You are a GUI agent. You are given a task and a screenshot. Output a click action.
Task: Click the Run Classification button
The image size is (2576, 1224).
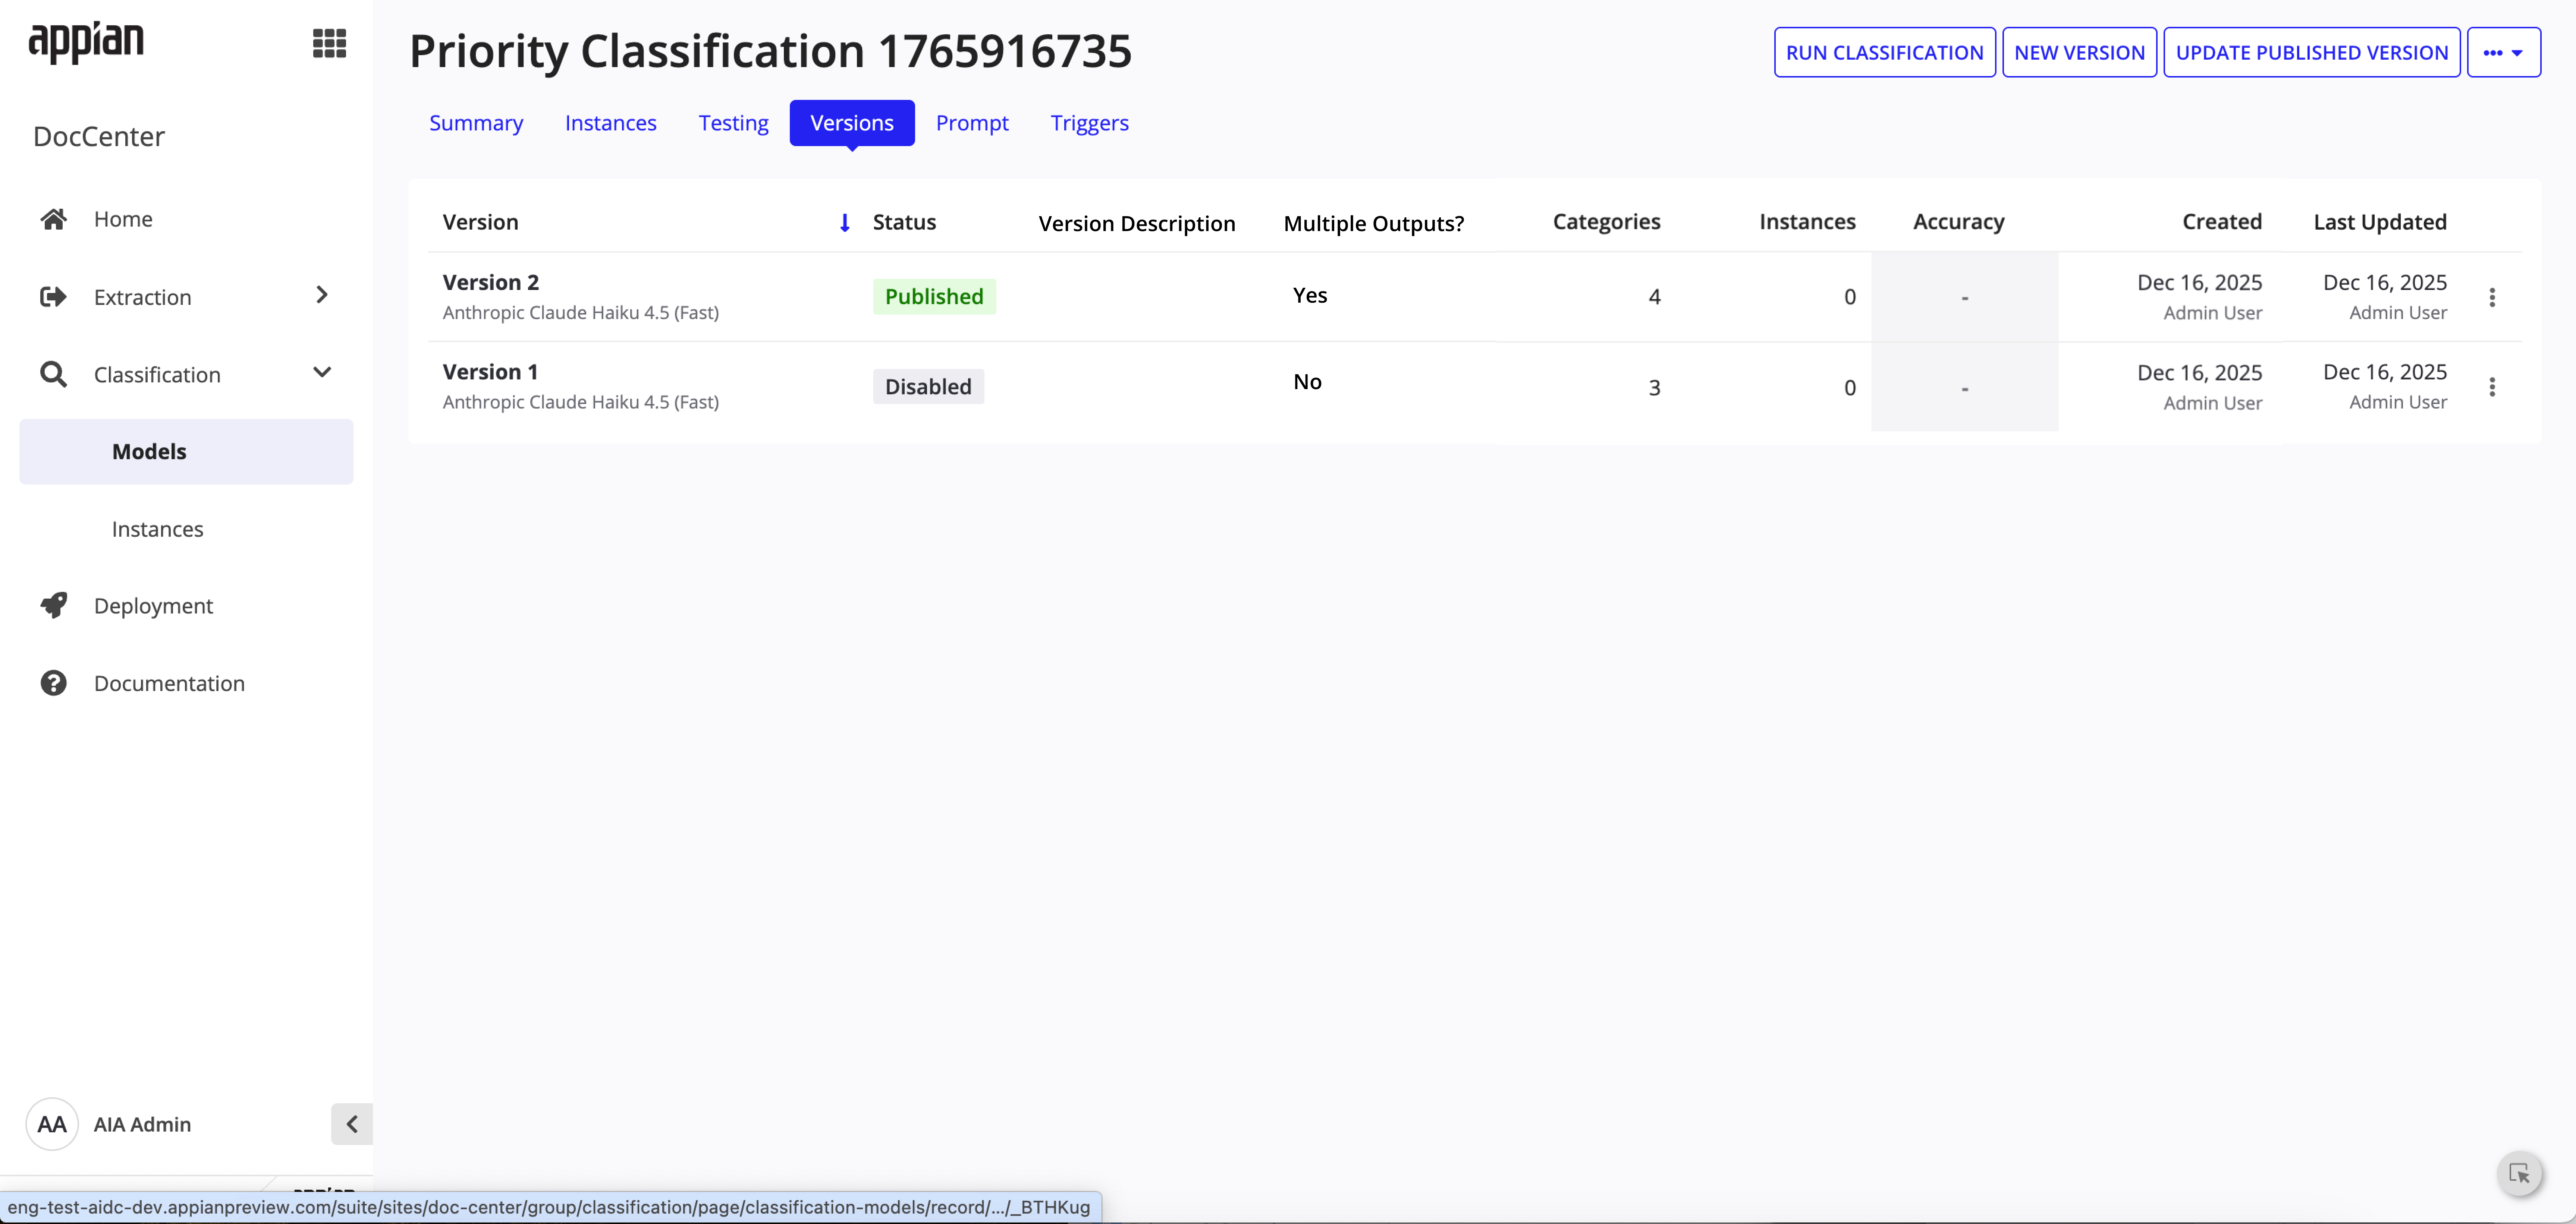[1884, 52]
